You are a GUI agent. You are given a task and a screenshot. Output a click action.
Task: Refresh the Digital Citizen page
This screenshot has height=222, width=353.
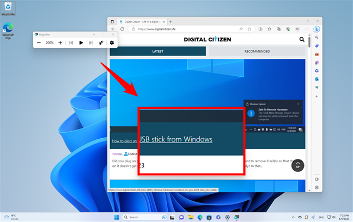click(x=122, y=29)
